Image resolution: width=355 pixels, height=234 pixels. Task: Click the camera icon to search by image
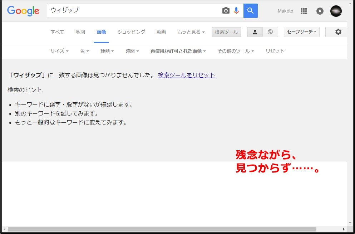click(226, 11)
